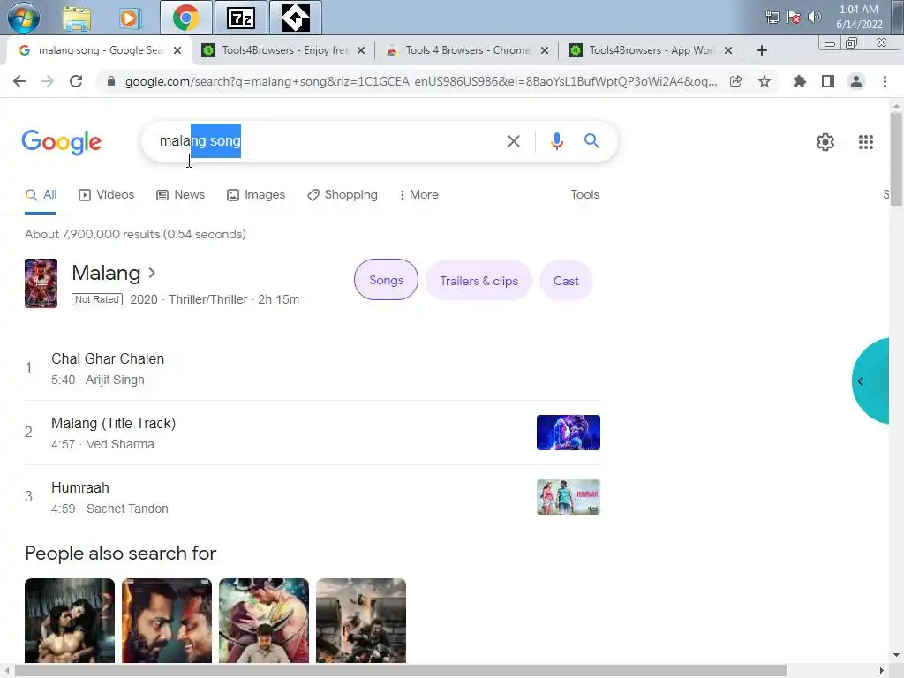The image size is (904, 678).
Task: Clear the search box with X
Action: tap(513, 141)
